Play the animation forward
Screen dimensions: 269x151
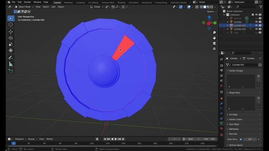(116, 139)
